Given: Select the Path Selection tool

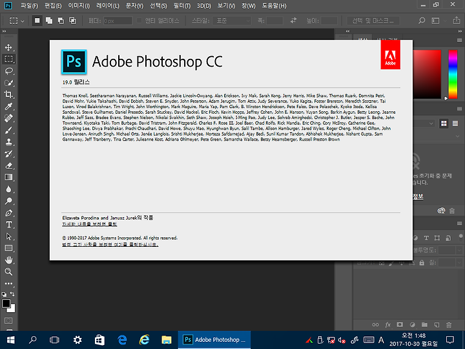Looking at the screenshot, I should tap(8, 237).
